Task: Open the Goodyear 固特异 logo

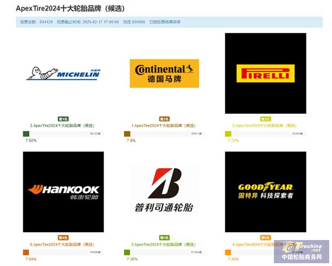Action: tap(266, 192)
